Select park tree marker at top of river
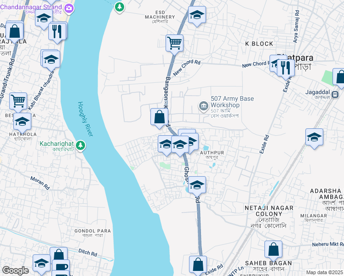This screenshot has height=276, width=344. [120, 7]
